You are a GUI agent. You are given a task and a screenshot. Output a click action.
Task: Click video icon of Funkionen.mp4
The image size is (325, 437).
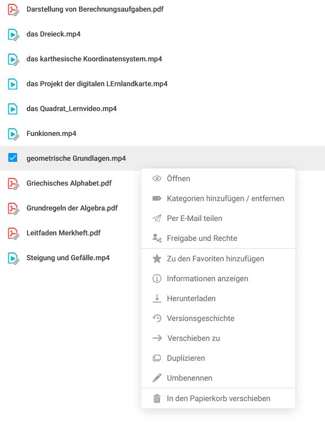pyautogui.click(x=13, y=134)
